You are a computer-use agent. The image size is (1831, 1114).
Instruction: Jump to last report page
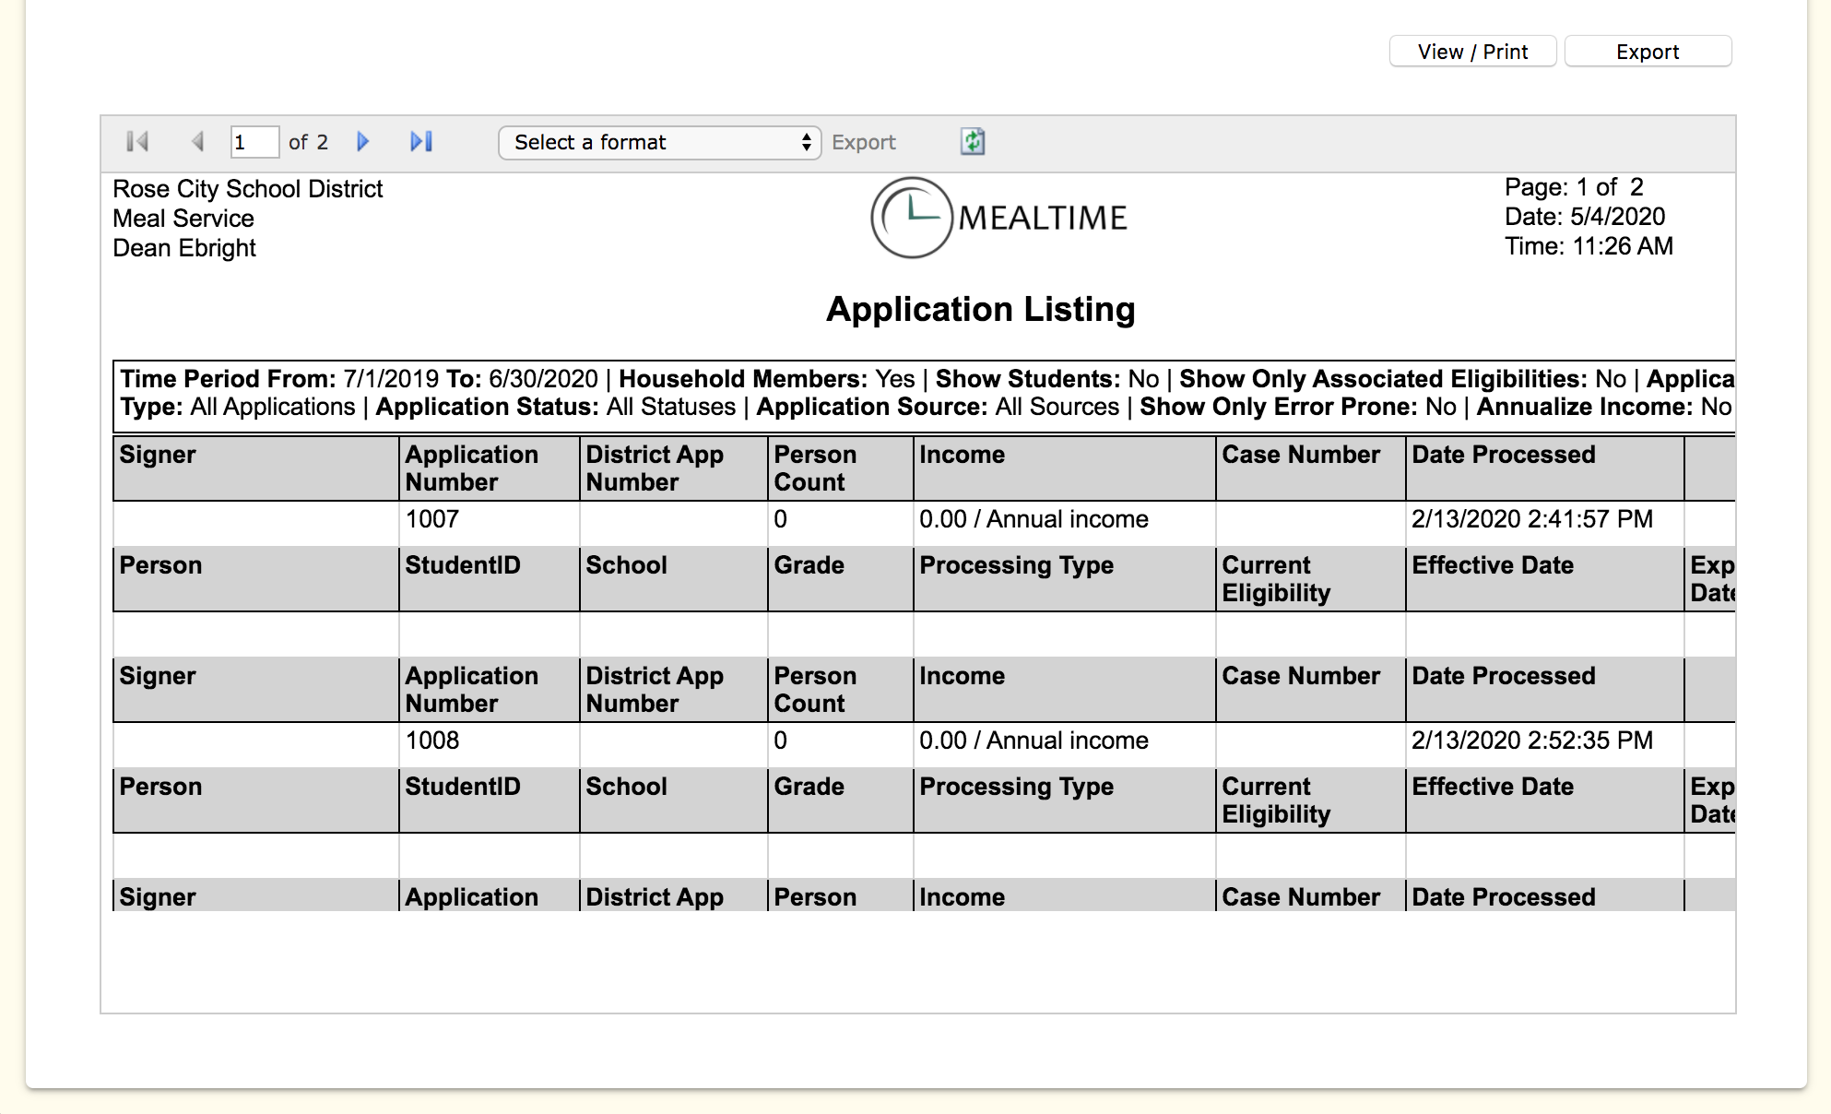click(421, 142)
